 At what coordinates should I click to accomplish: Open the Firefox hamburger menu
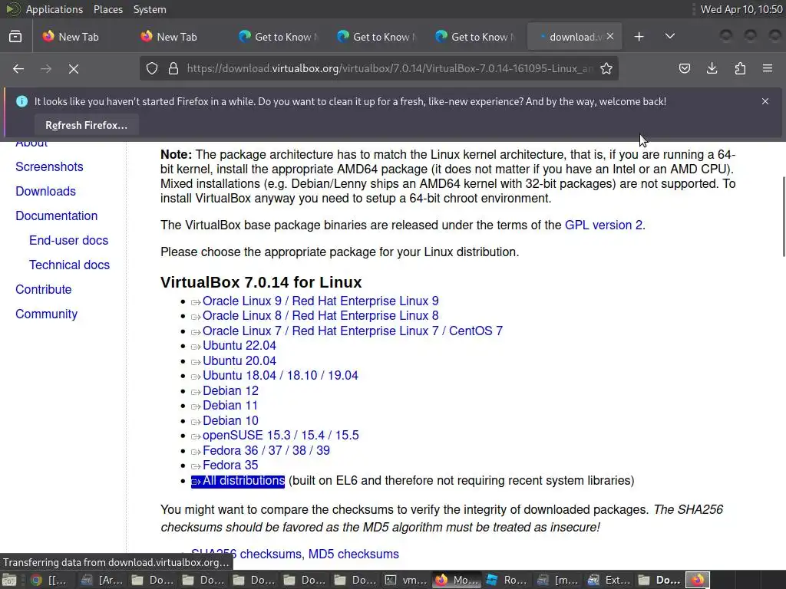click(x=768, y=68)
